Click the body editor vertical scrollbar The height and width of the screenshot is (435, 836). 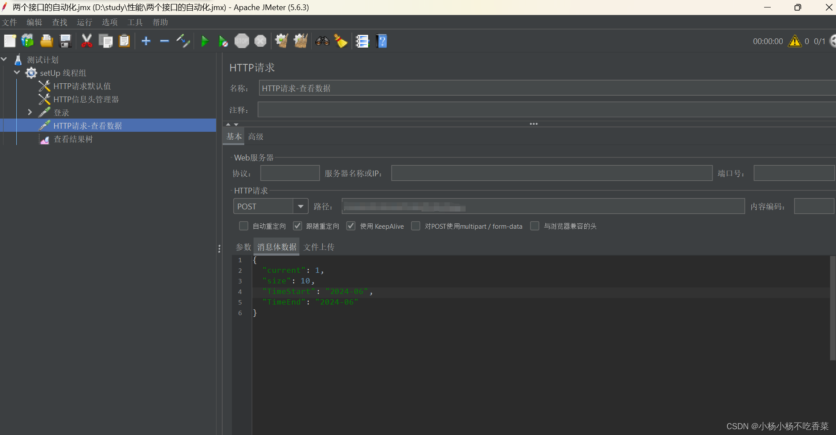click(832, 308)
